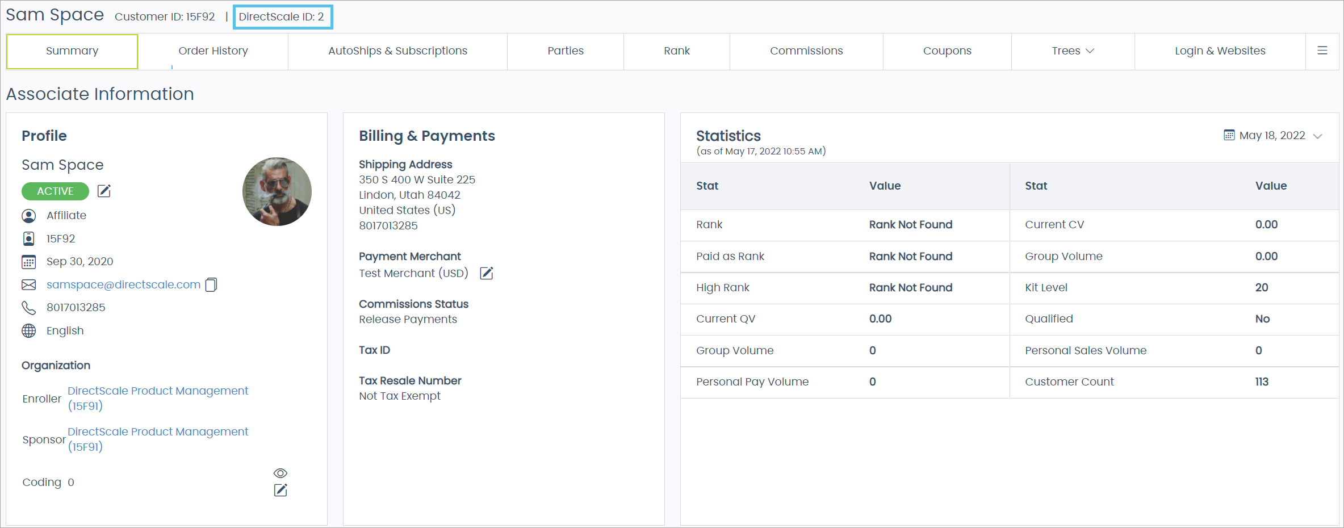
Task: Click Sam Space's profile photo
Action: [277, 191]
